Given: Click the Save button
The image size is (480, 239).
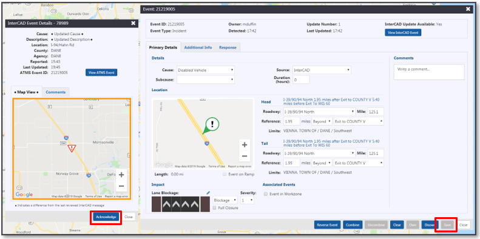Looking at the screenshot, I should 447,225.
